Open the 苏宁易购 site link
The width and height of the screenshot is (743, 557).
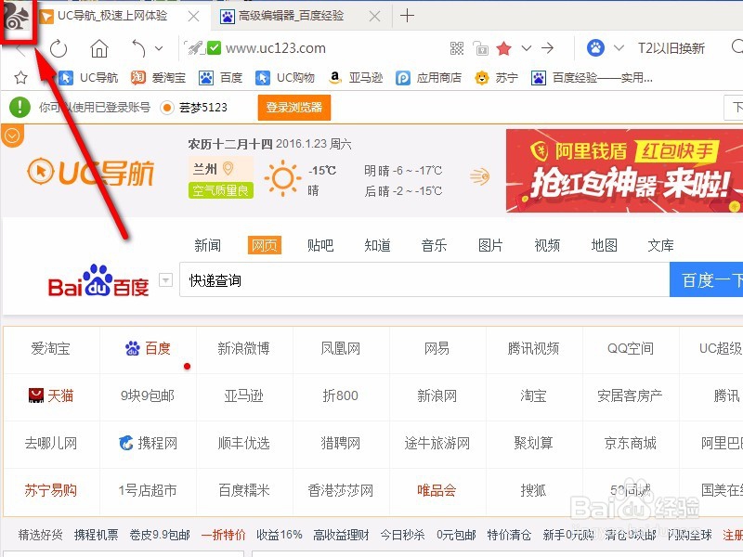click(51, 490)
